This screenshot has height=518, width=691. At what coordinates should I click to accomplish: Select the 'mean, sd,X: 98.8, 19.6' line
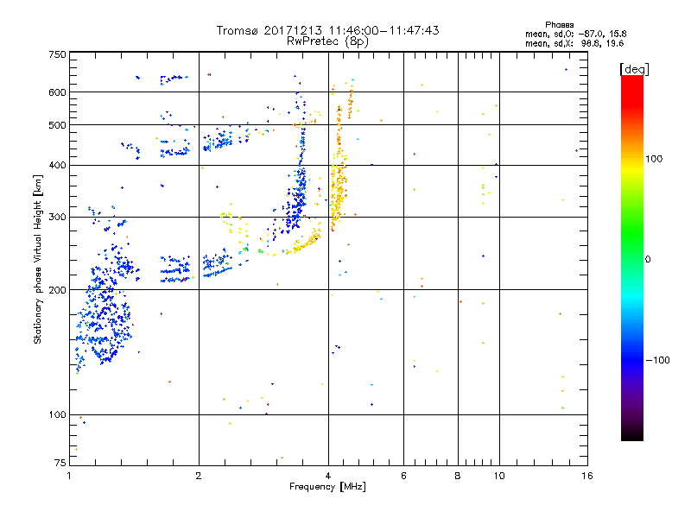(574, 43)
